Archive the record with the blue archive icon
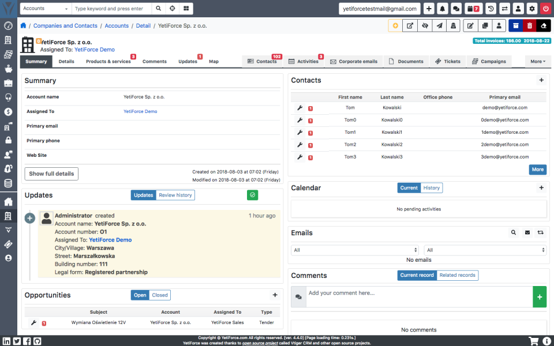This screenshot has height=346, width=554. [x=515, y=25]
